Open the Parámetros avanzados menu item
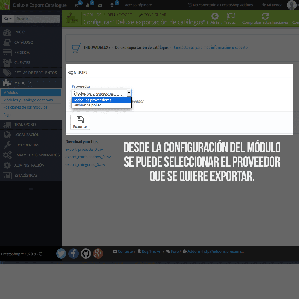The height and width of the screenshot is (299, 299). point(31,155)
